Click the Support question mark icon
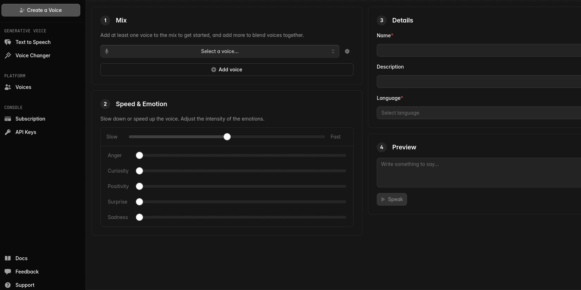581x290 pixels. point(8,285)
